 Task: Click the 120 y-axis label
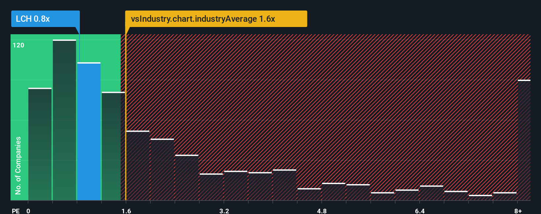click(x=18, y=45)
